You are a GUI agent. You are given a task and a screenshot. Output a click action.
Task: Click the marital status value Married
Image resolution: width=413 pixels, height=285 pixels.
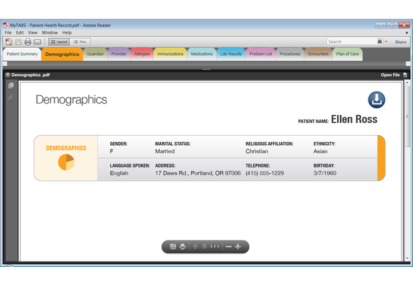pos(165,151)
